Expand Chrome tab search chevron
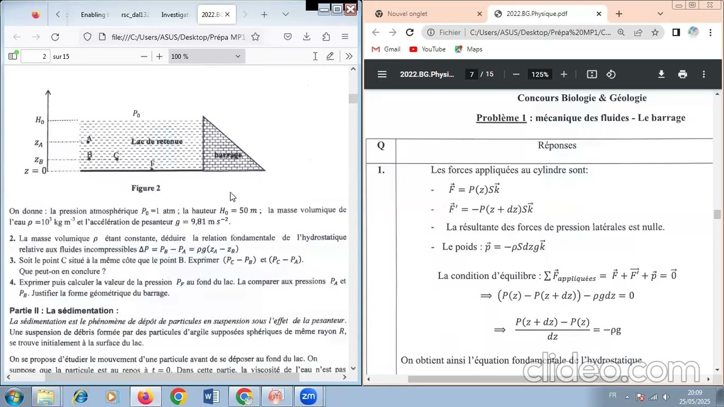 click(660, 14)
